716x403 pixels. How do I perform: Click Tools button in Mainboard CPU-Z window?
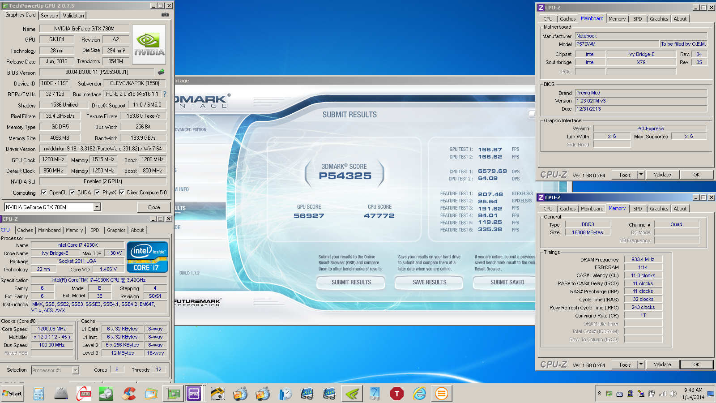click(x=625, y=175)
